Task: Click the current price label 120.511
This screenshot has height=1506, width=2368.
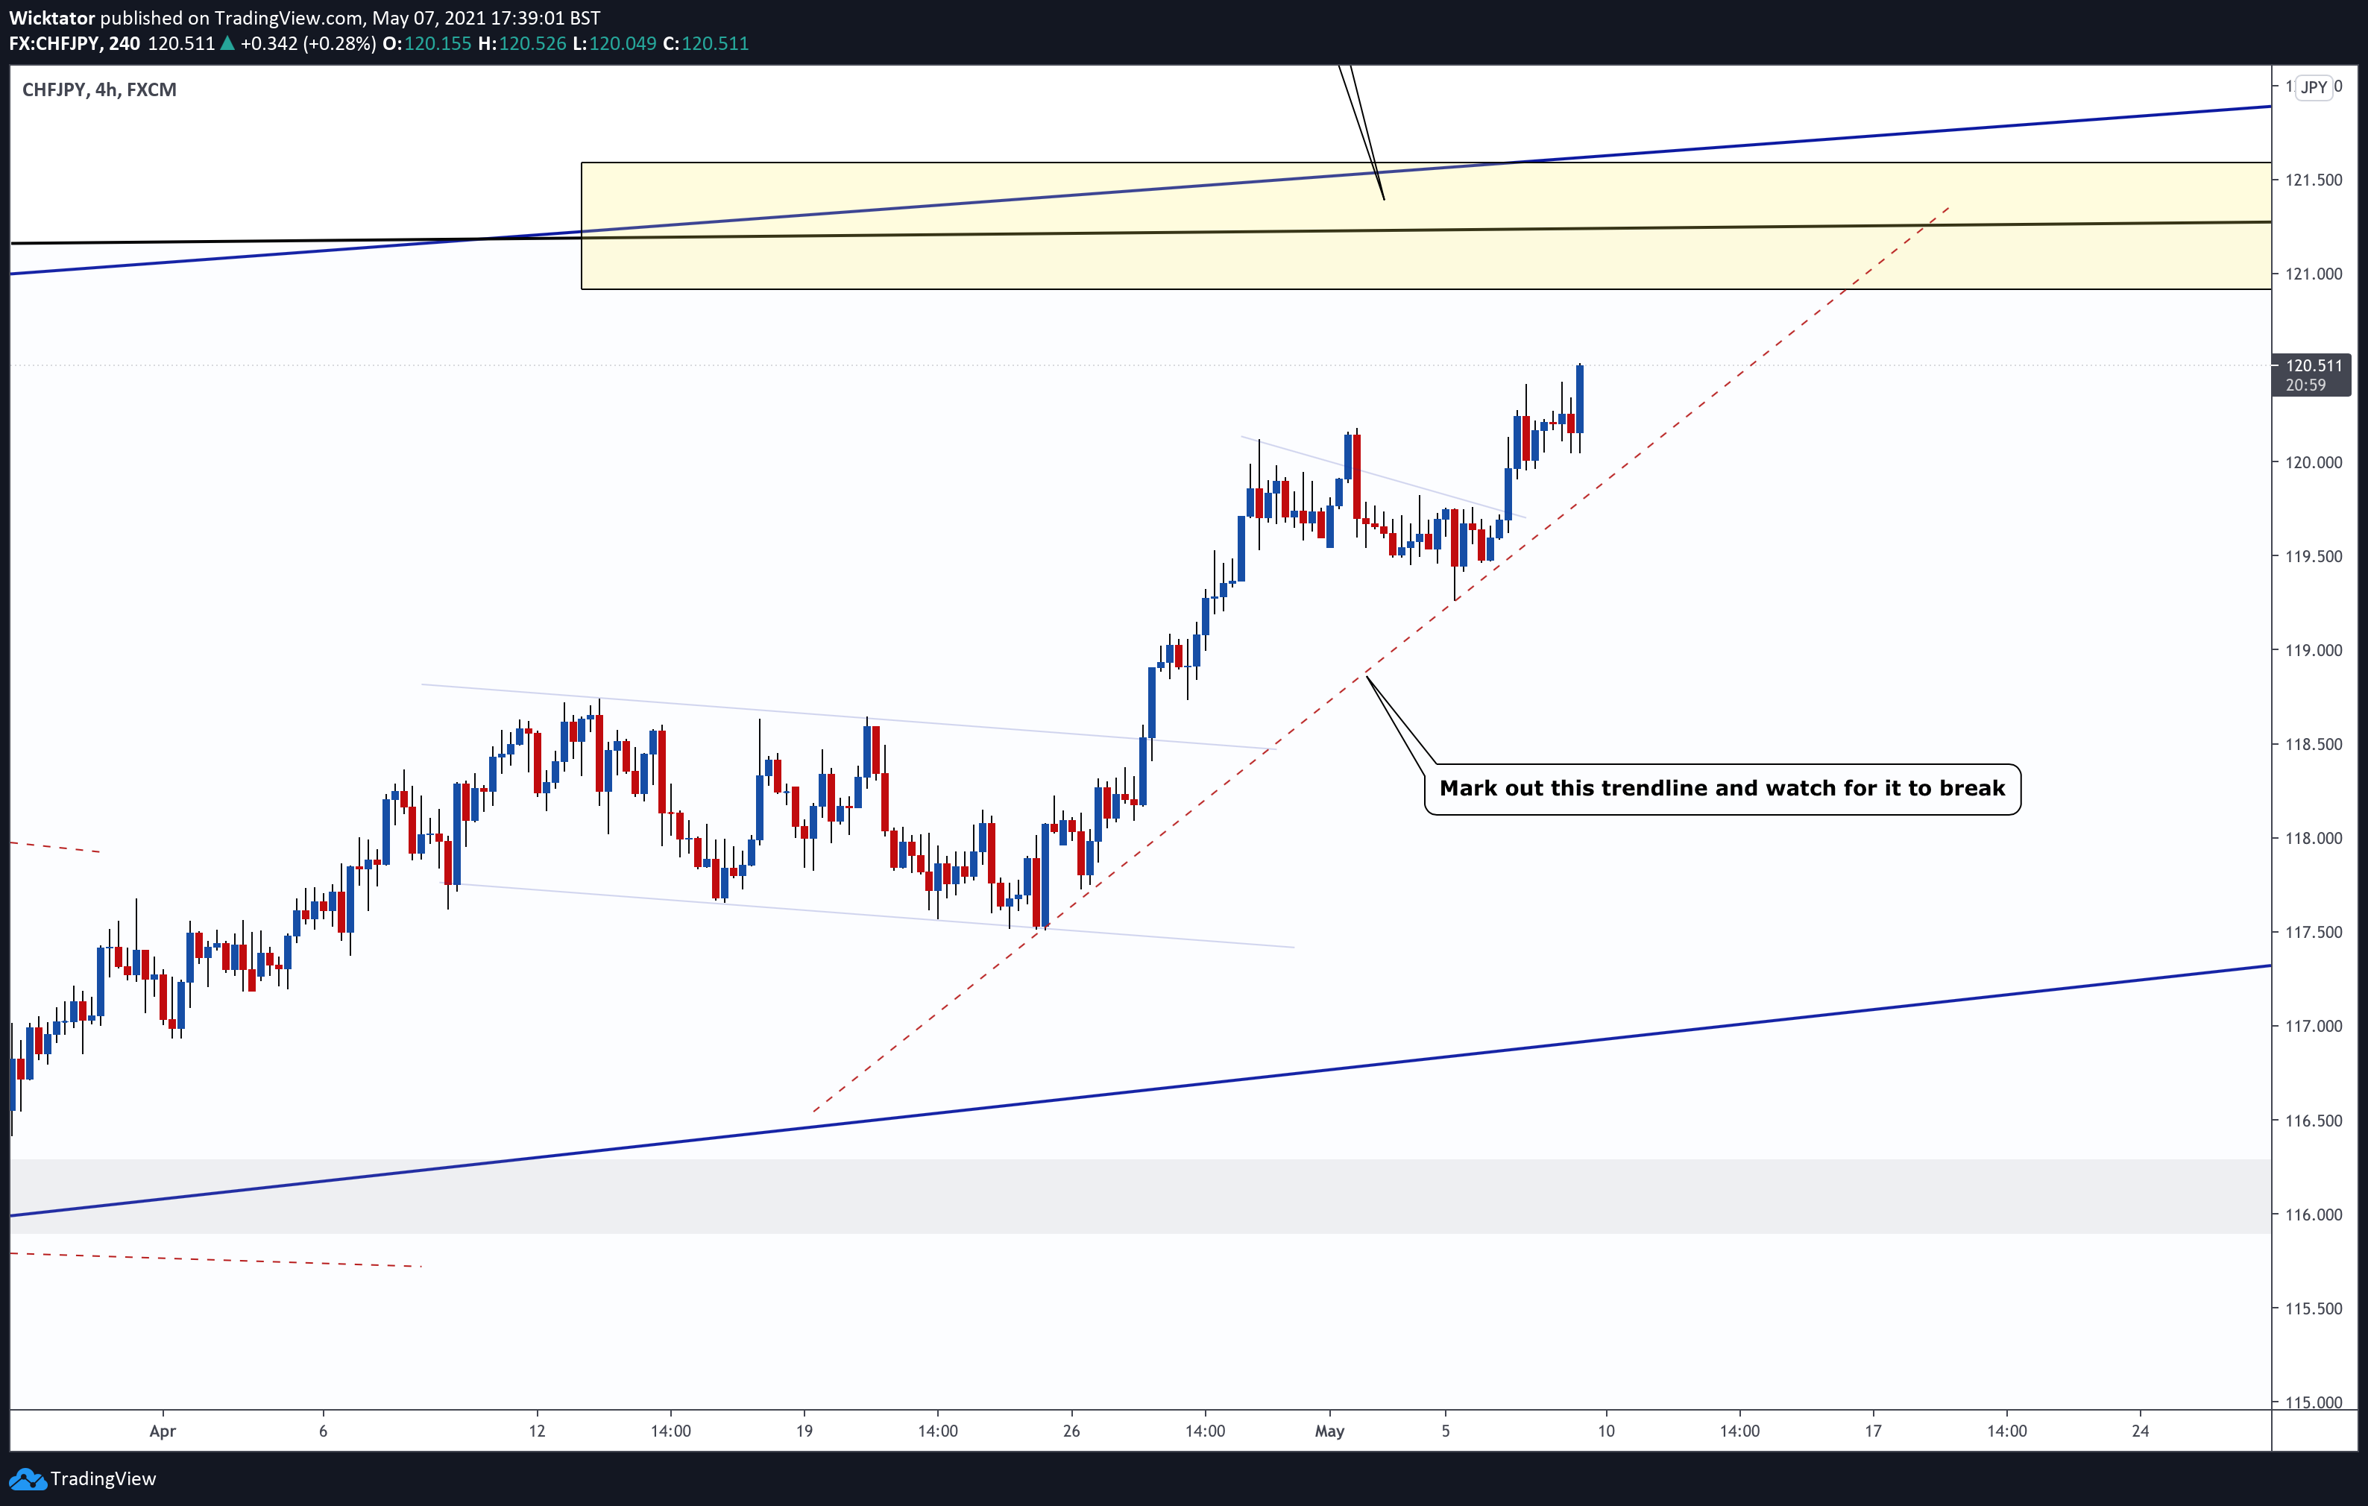Action: 2313,365
